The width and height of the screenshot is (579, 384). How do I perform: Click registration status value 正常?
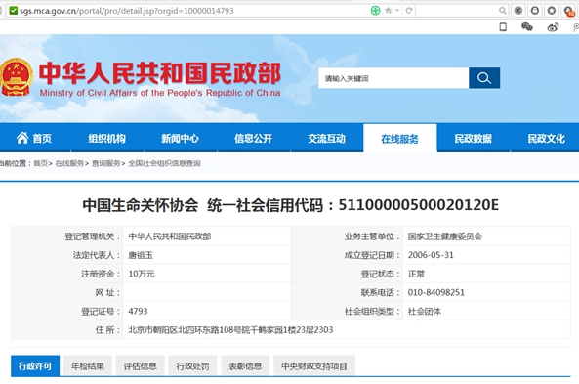tap(416, 274)
